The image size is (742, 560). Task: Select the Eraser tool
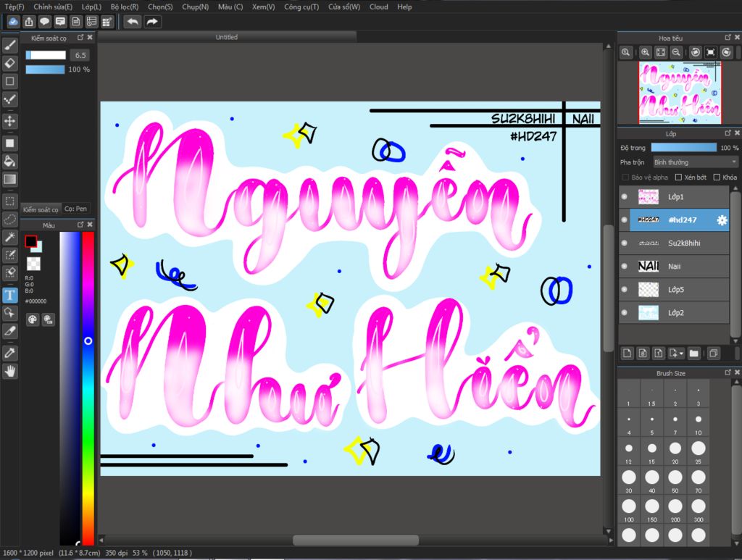tap(10, 63)
